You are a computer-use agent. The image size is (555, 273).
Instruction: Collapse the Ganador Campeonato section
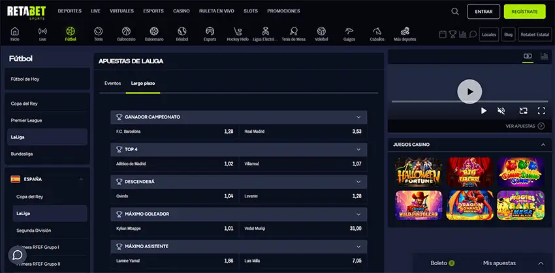click(x=358, y=117)
